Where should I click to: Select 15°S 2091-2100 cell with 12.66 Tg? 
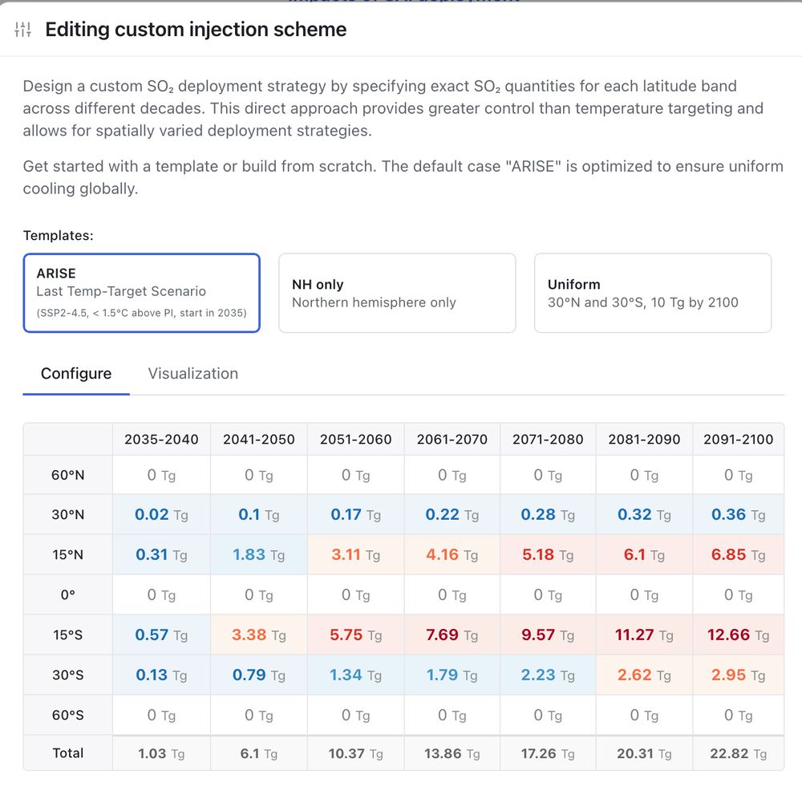738,635
